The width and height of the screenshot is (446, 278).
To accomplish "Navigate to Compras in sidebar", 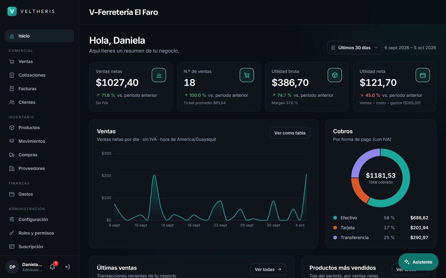I will (39, 155).
